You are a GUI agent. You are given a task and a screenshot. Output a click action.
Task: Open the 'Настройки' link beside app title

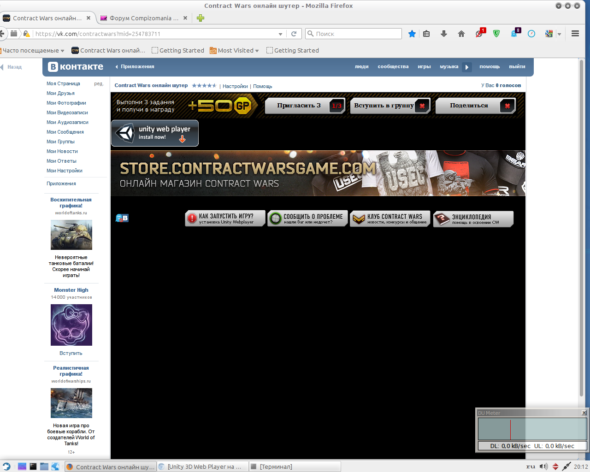point(235,86)
